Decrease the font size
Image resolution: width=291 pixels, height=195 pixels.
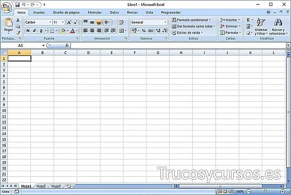(x=75, y=22)
